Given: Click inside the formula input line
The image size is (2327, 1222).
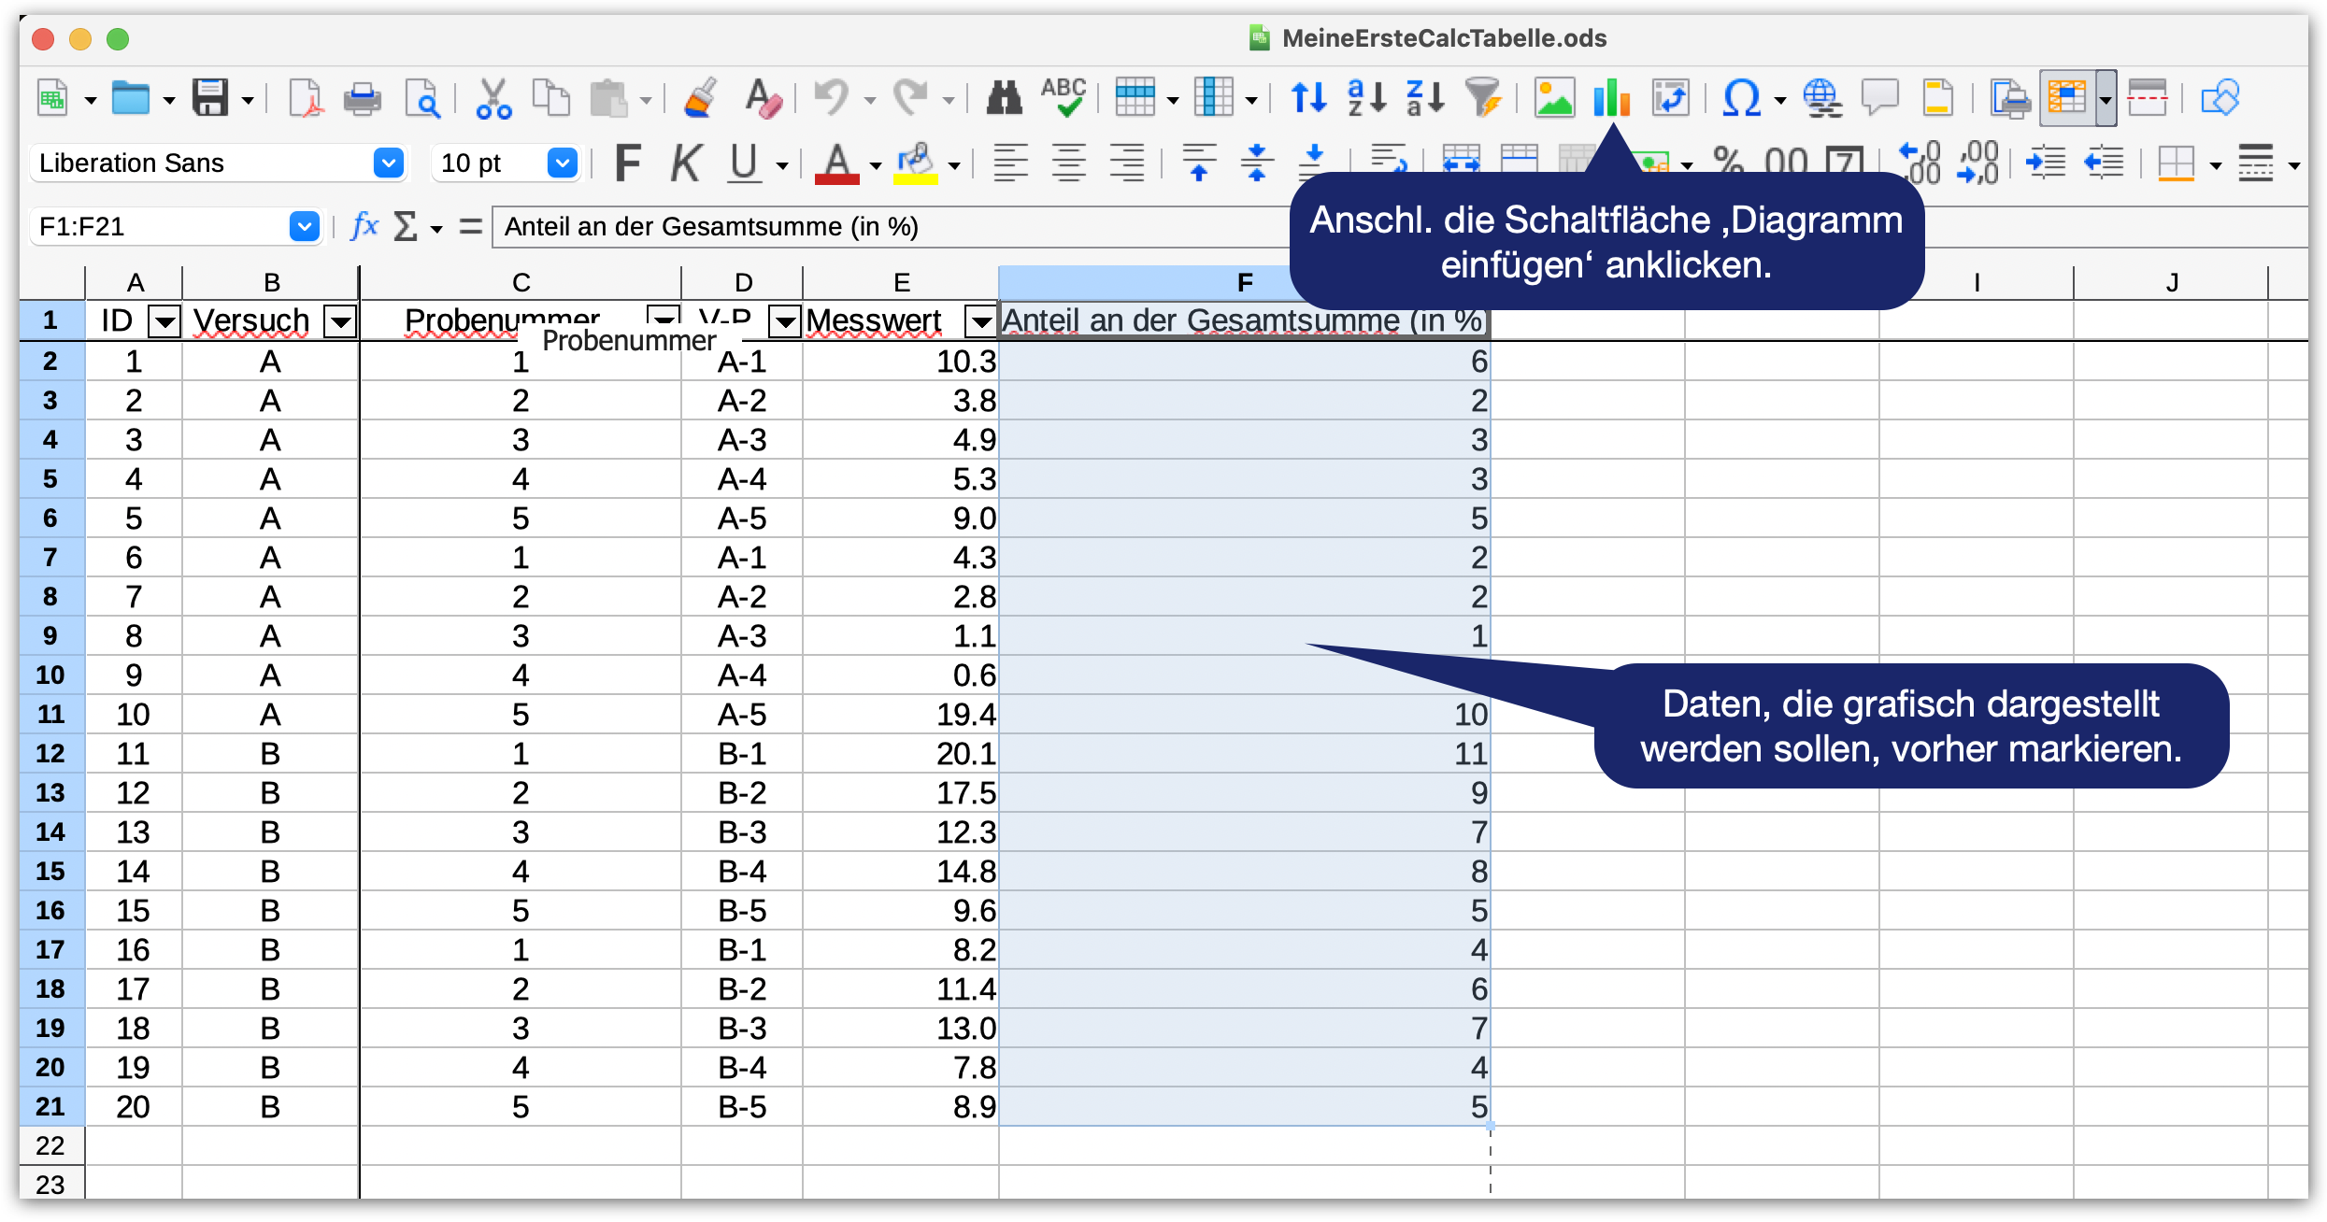Looking at the screenshot, I should click(841, 226).
